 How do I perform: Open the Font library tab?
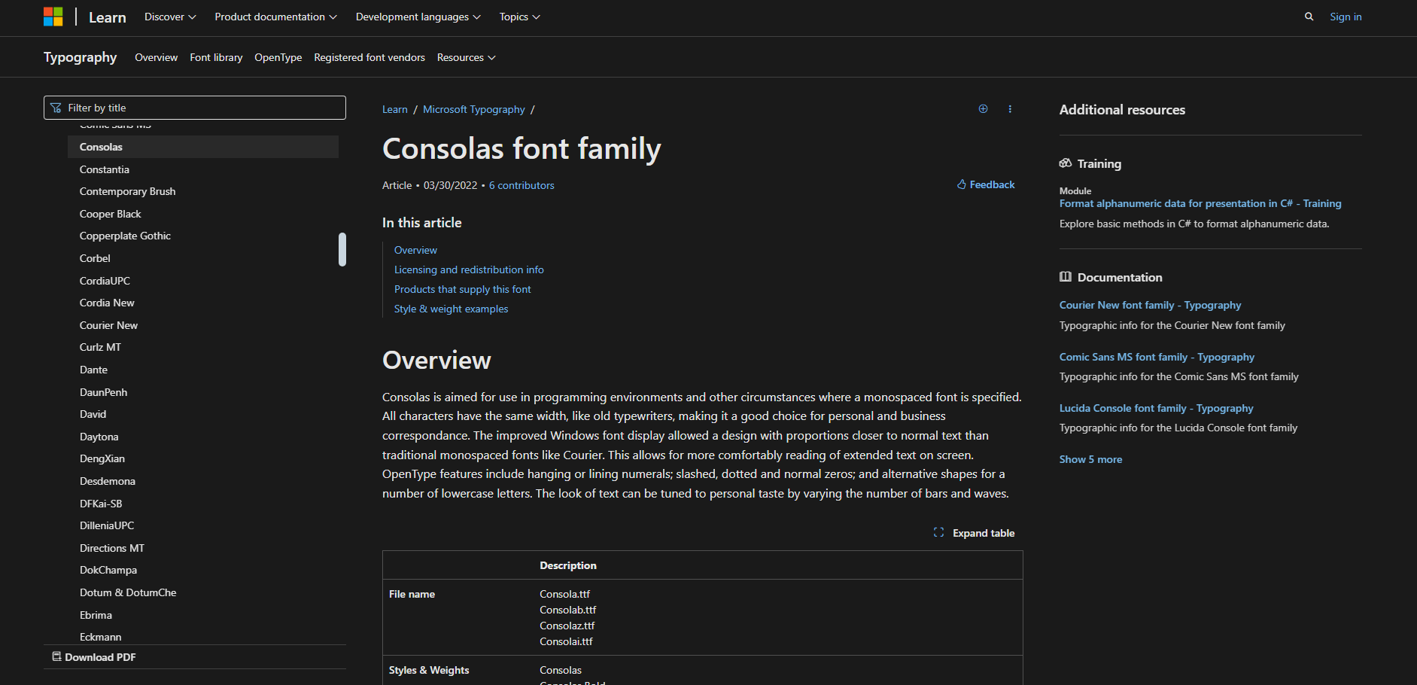coord(216,57)
